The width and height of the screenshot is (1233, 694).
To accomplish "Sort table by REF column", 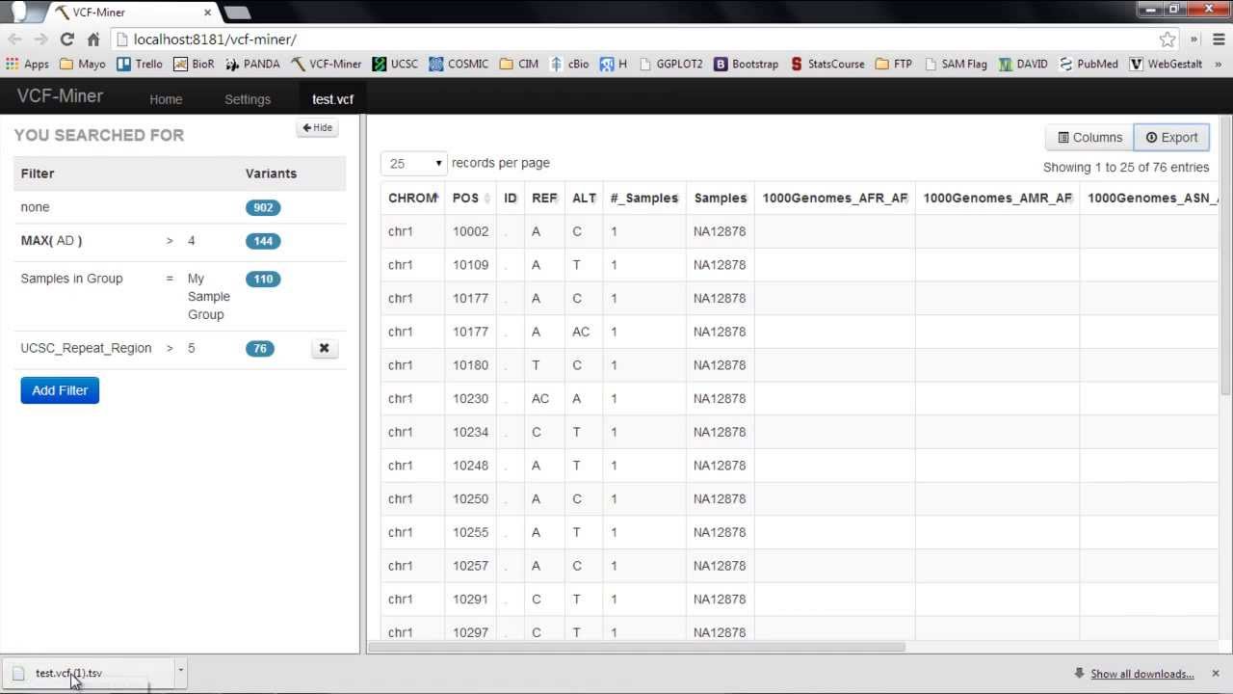I will point(544,198).
